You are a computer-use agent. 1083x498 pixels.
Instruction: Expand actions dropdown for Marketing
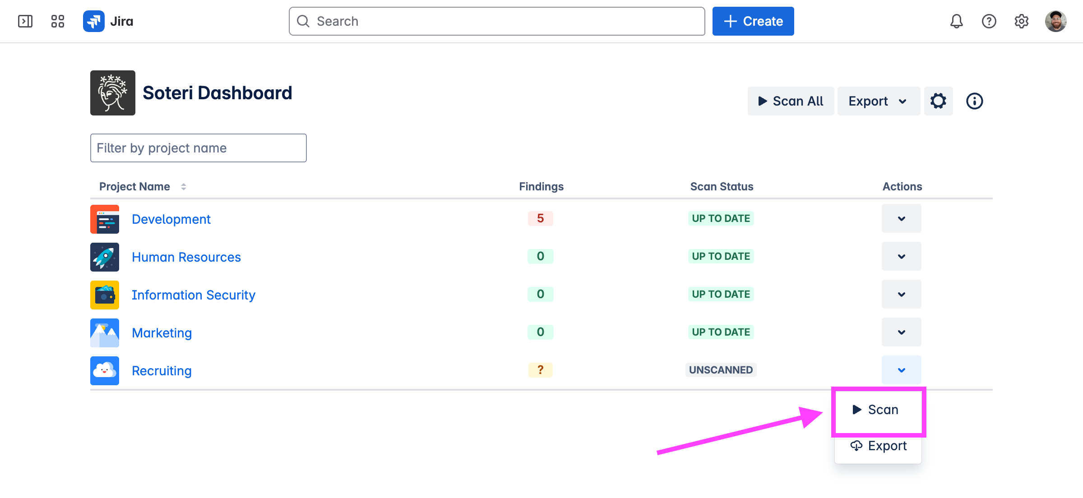(x=901, y=332)
